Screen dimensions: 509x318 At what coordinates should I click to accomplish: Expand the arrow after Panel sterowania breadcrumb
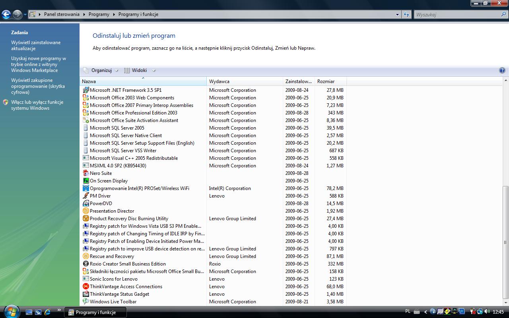point(84,14)
